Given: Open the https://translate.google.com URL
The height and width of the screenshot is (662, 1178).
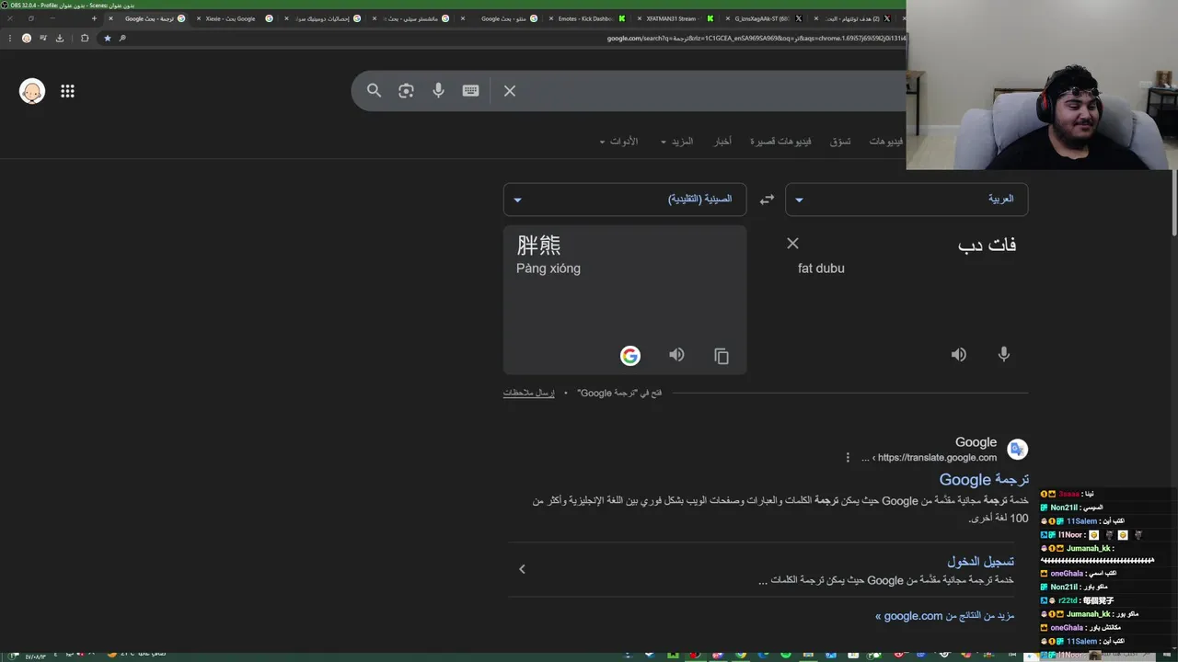Looking at the screenshot, I should tap(937, 457).
